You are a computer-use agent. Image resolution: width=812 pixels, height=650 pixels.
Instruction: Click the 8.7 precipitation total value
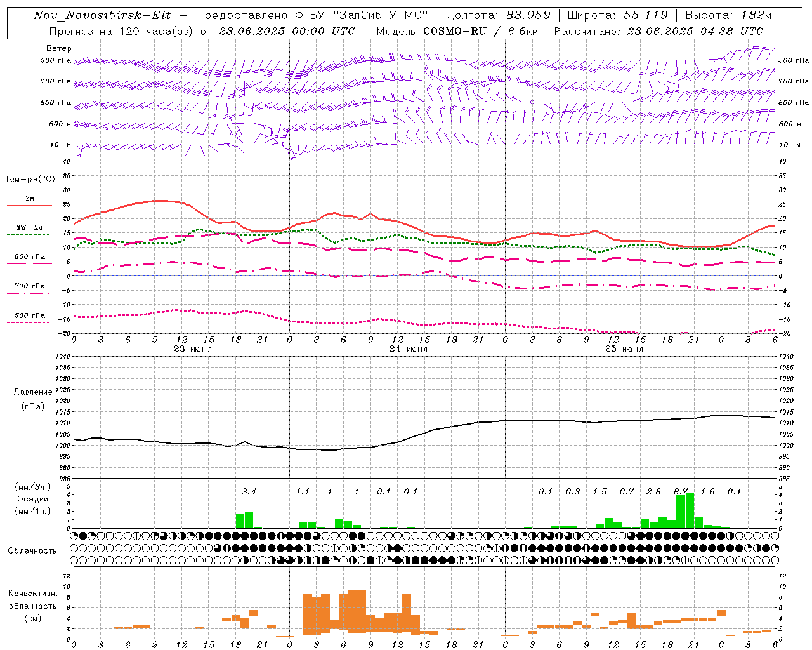pyautogui.click(x=681, y=492)
